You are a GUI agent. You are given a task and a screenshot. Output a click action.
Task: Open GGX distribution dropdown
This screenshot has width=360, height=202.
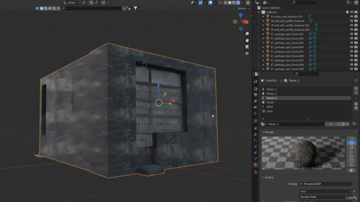pyautogui.click(x=325, y=191)
